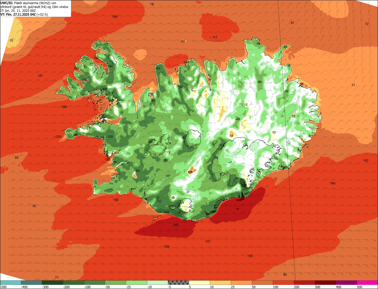
Task: Click the value 71 on the map
Action: [x=57, y=277]
